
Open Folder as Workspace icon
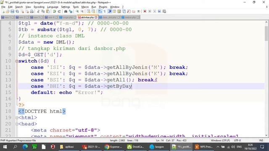(134, 11)
